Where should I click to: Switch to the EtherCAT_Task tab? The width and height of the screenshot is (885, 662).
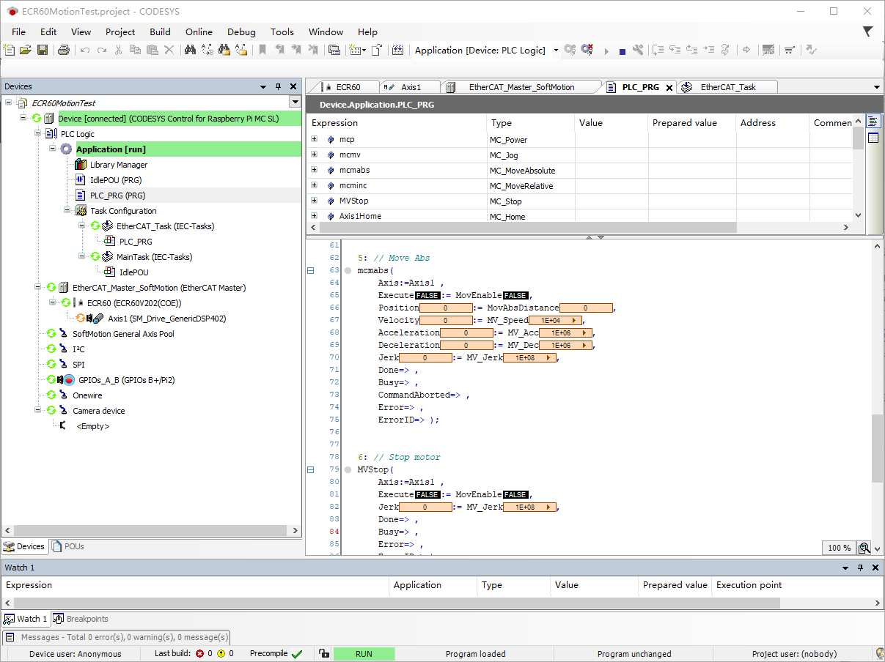(727, 87)
